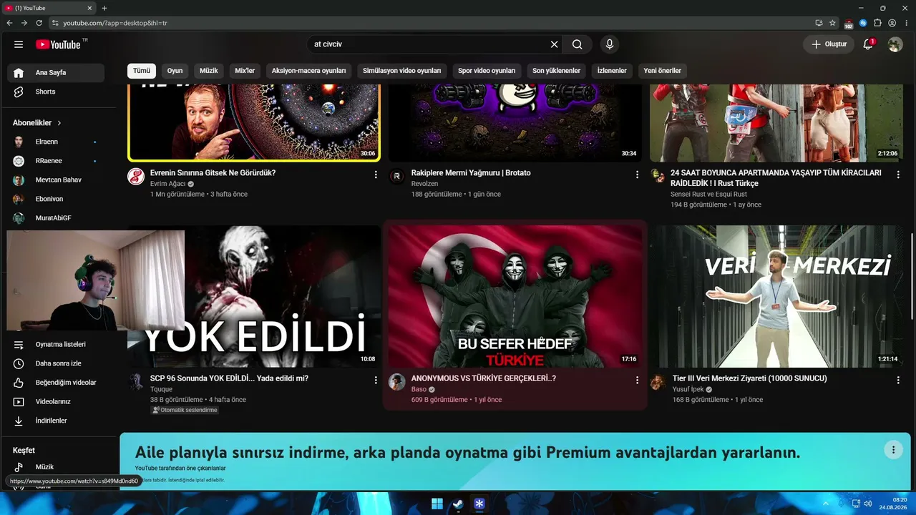916x515 pixels.
Task: Open Evrim Ağacı channel avatar
Action: pos(136,177)
